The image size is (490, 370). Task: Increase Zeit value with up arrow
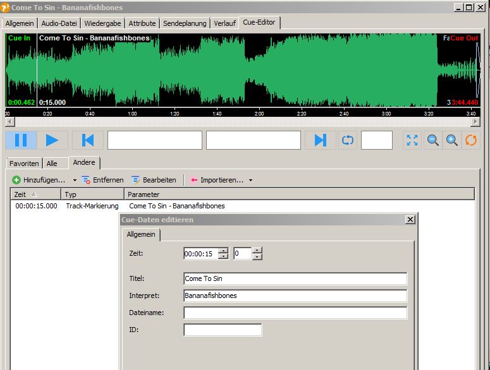tap(223, 251)
